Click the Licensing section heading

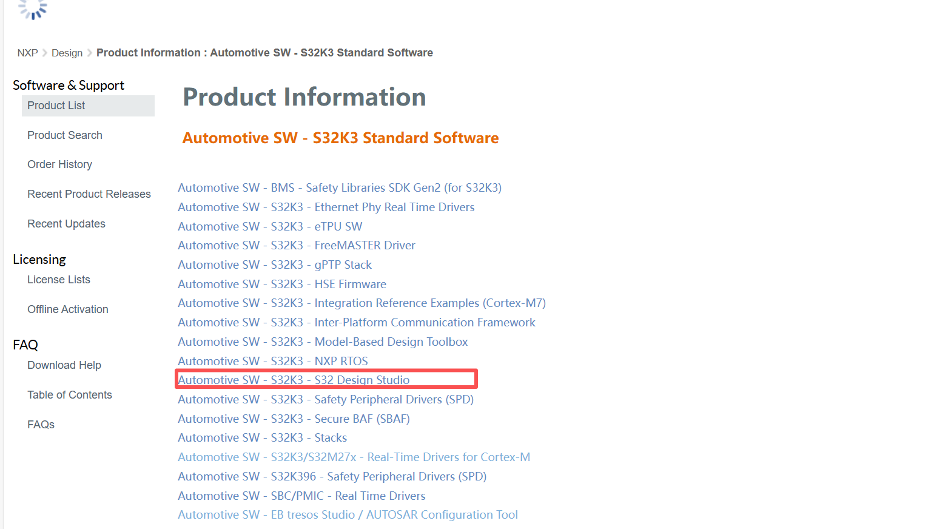click(x=39, y=260)
